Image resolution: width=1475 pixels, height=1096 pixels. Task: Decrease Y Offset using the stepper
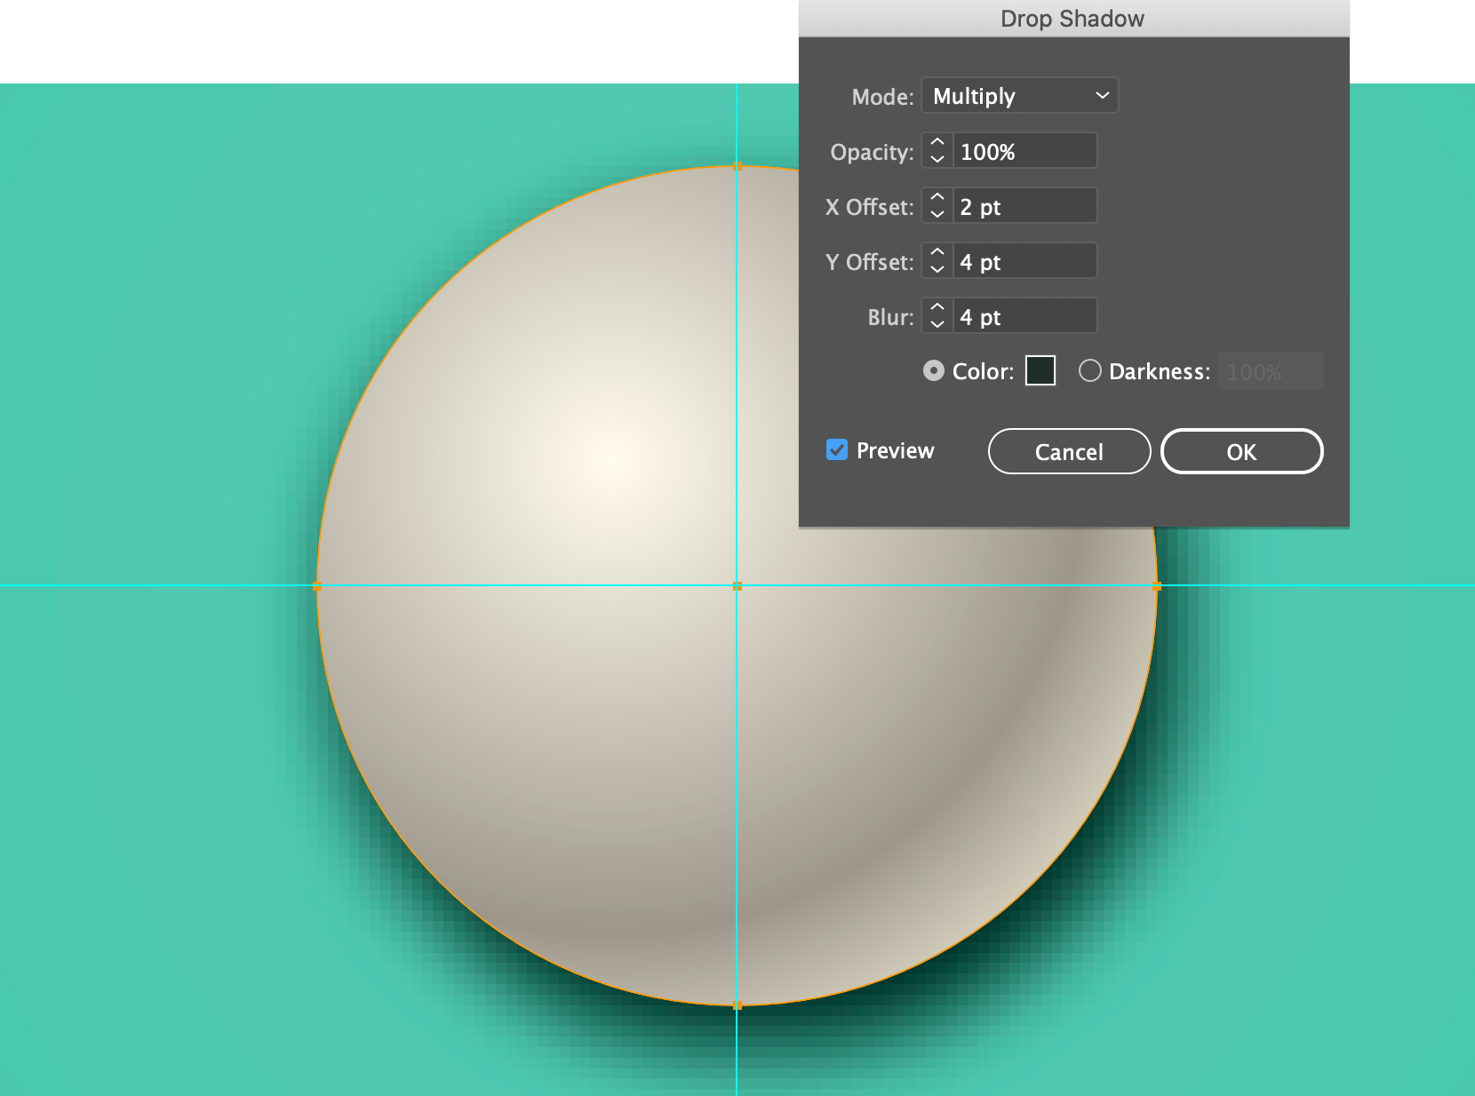point(937,267)
